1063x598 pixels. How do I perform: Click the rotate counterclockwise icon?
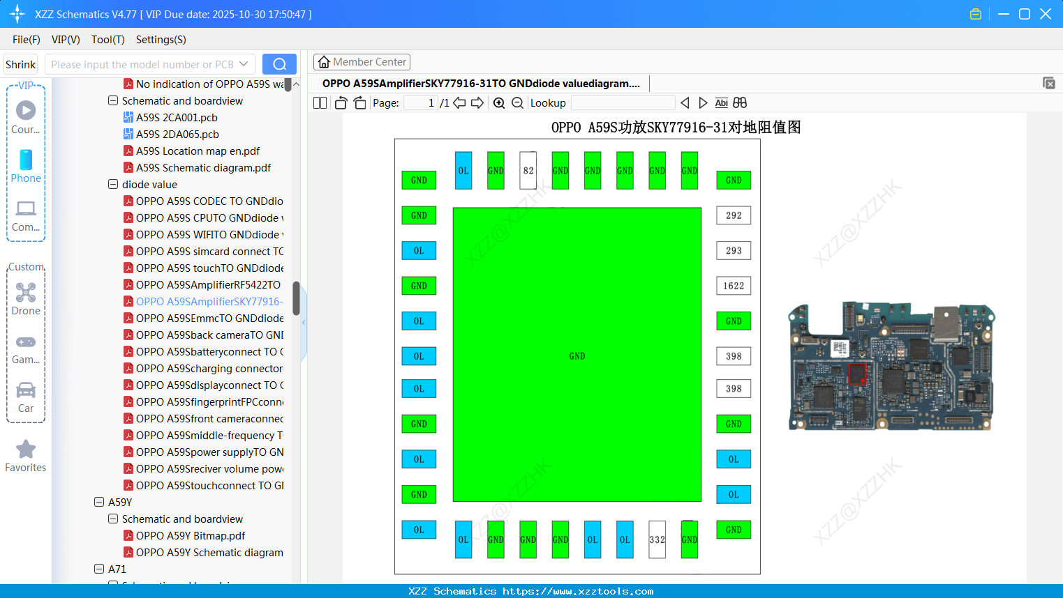point(340,102)
